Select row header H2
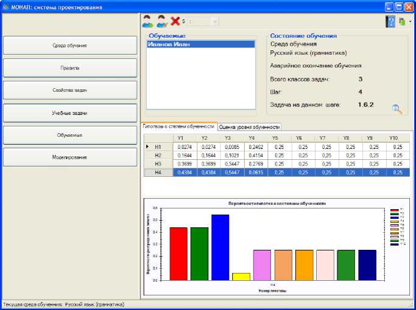The image size is (416, 310). click(x=158, y=156)
